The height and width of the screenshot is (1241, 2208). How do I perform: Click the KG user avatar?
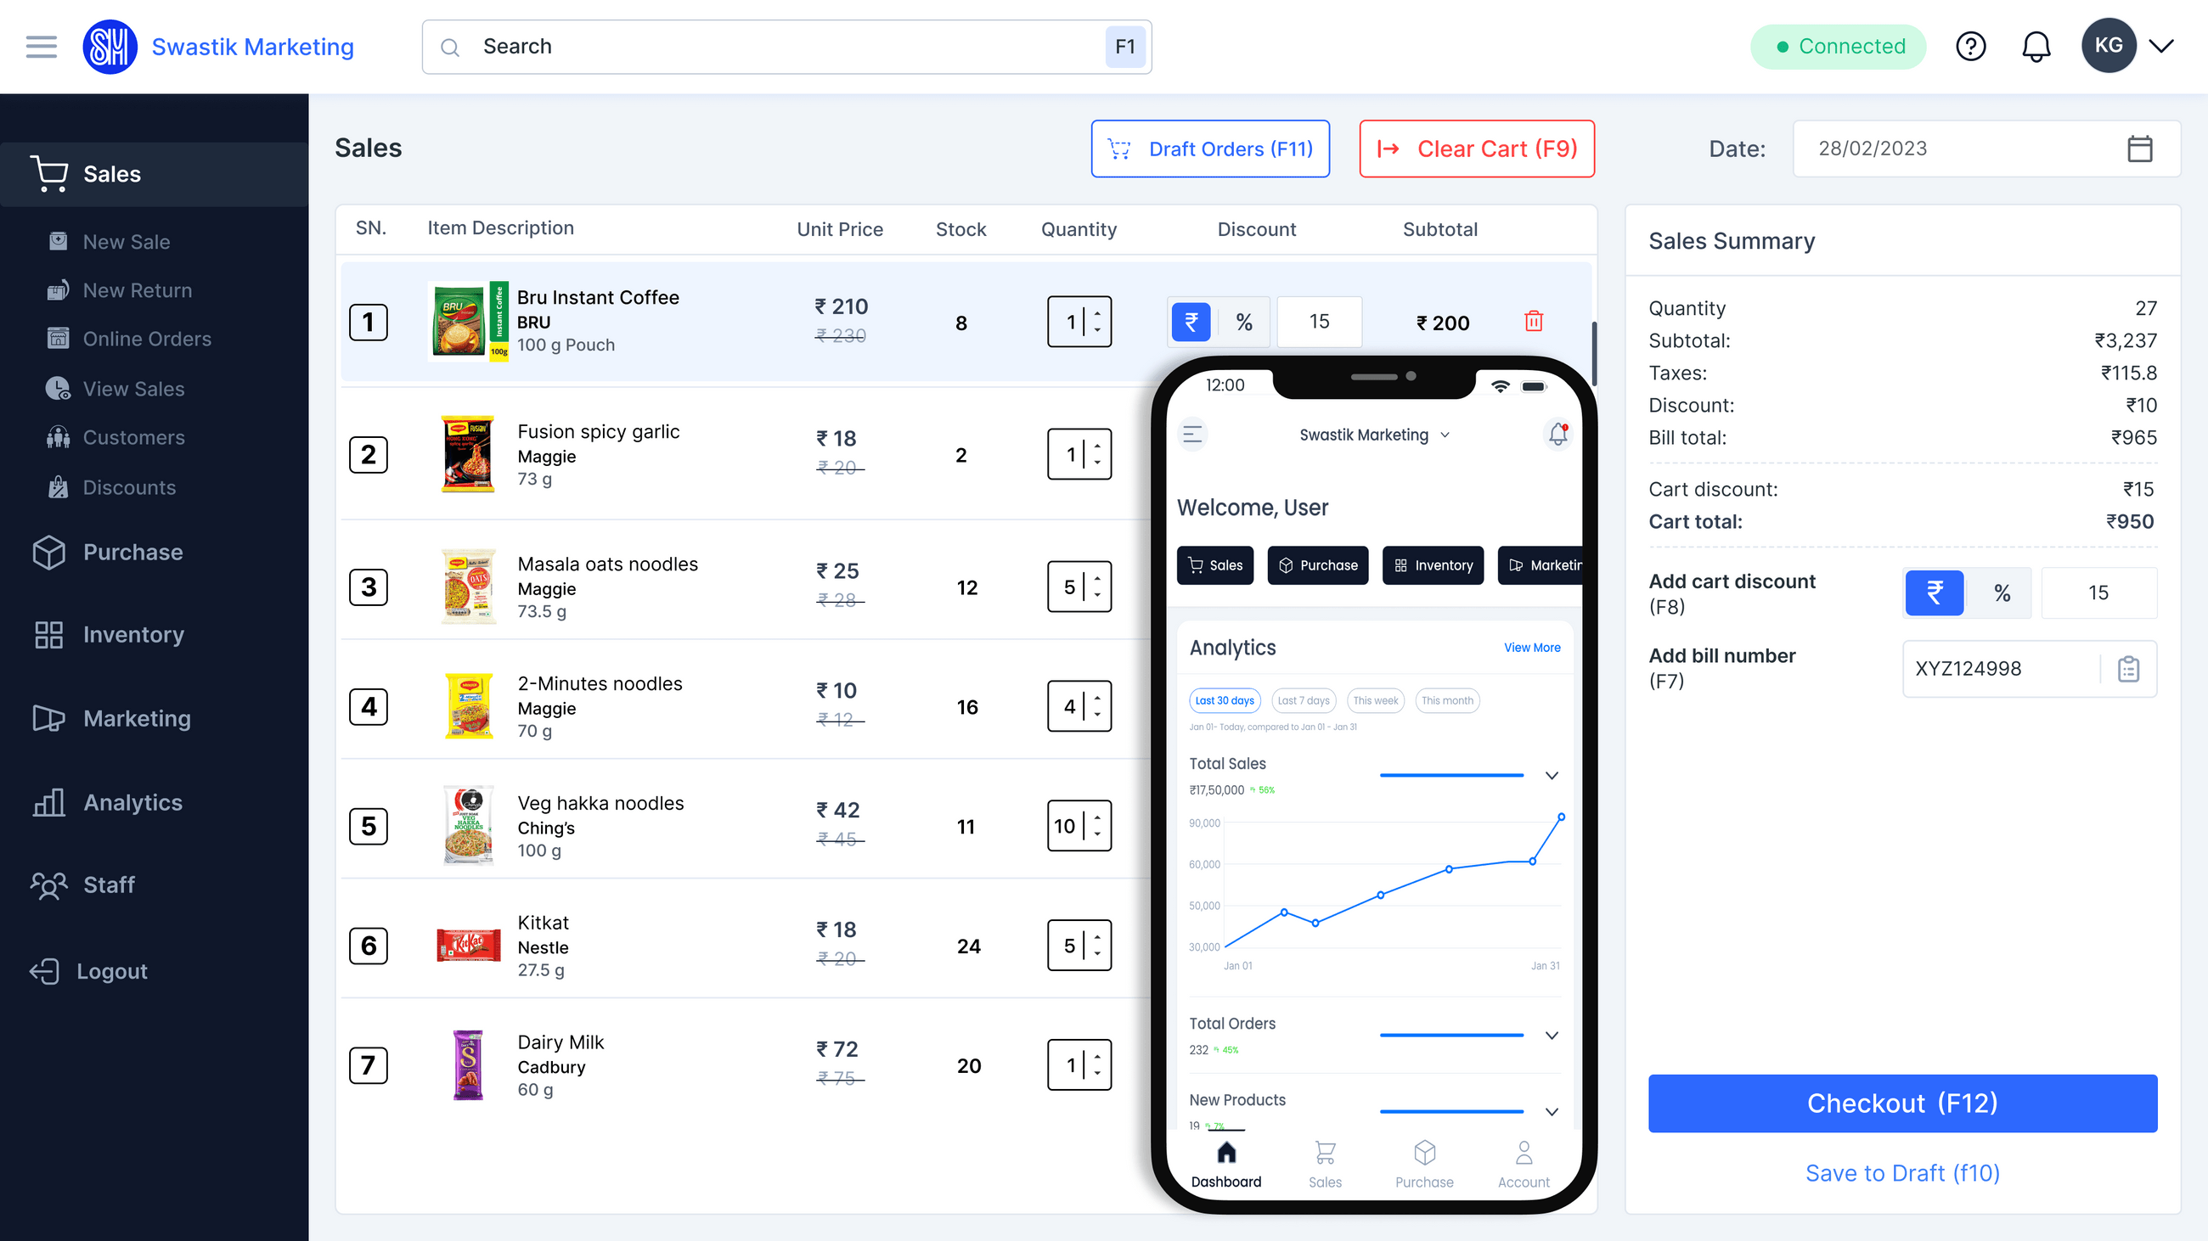[2109, 45]
